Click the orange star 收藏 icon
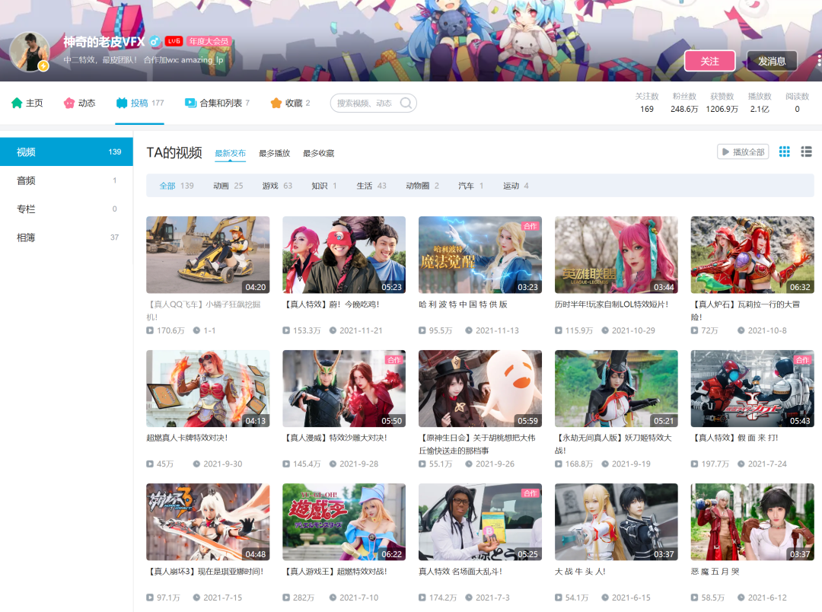 [276, 103]
